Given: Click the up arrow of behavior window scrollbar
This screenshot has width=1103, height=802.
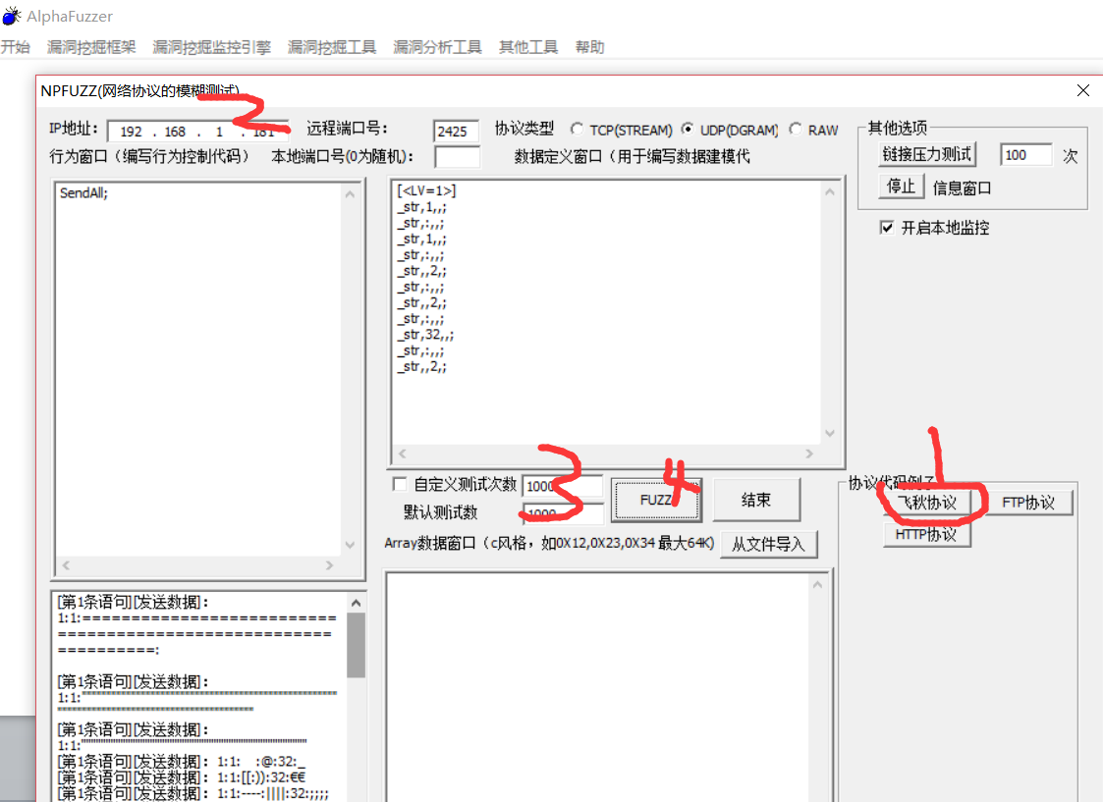Looking at the screenshot, I should coord(350,194).
